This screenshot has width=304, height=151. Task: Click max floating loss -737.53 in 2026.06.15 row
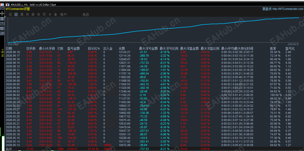(x=144, y=63)
